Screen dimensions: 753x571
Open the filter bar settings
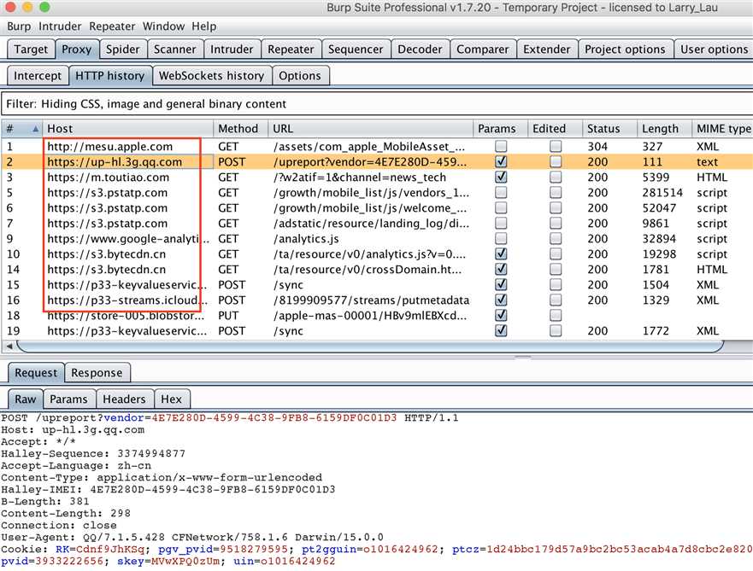[x=376, y=104]
